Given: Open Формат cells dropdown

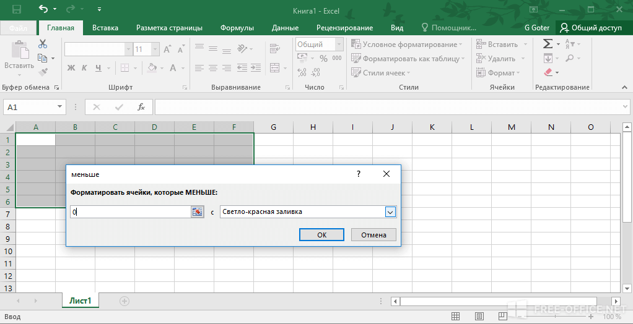Looking at the screenshot, I should tap(498, 73).
